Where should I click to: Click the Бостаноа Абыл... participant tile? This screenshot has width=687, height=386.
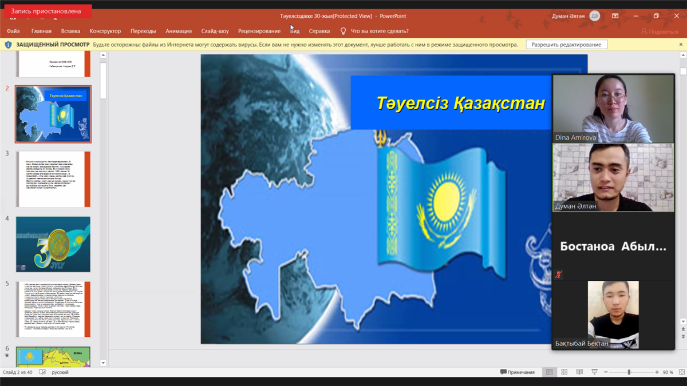coord(613,246)
